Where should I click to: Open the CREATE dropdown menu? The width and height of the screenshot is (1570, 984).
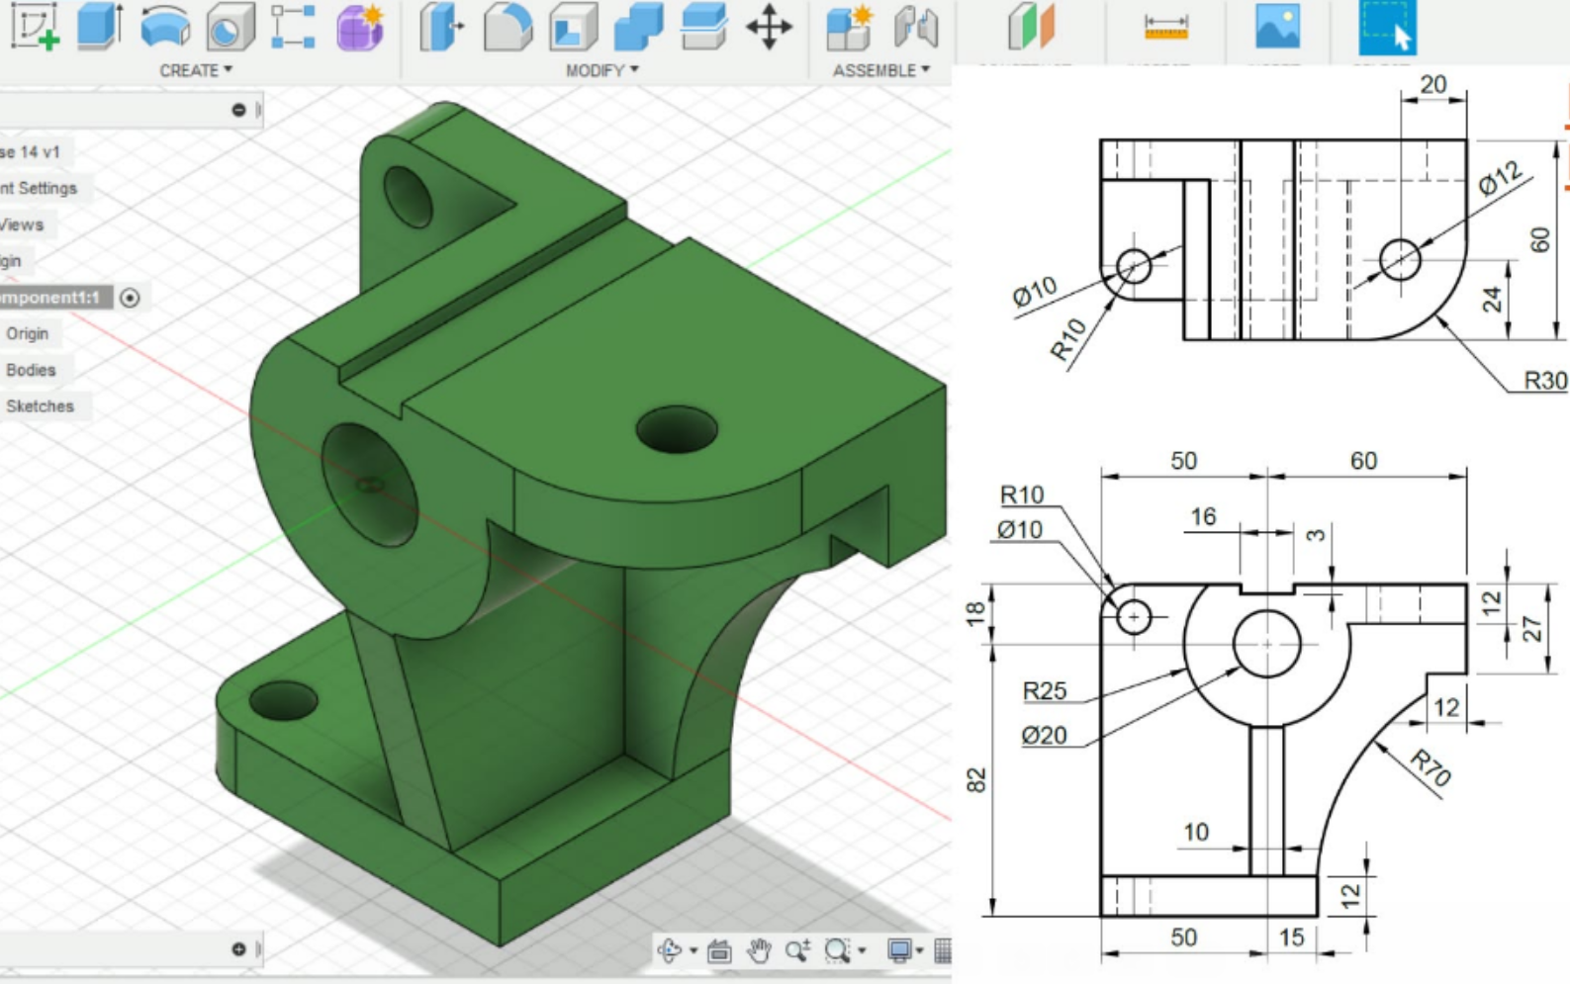coord(196,70)
